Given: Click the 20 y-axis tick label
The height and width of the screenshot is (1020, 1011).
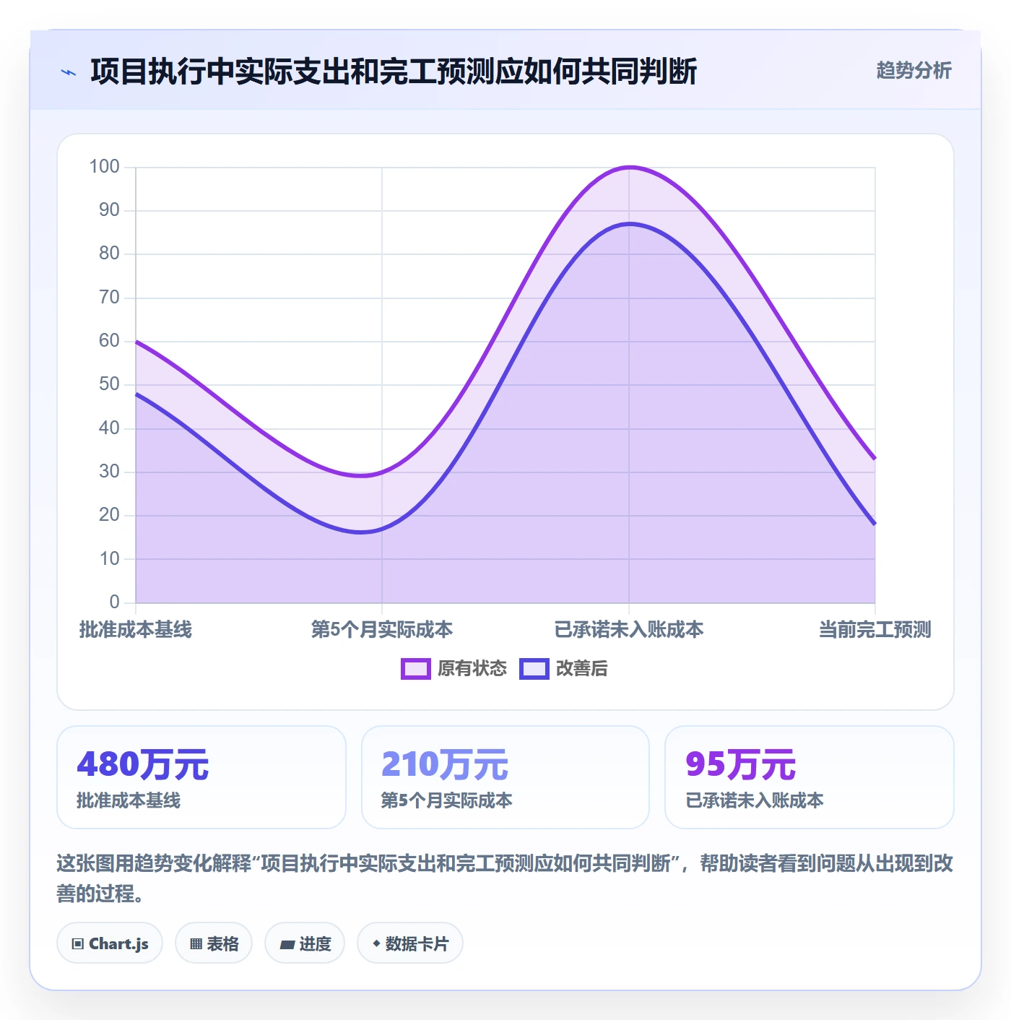Looking at the screenshot, I should (109, 515).
